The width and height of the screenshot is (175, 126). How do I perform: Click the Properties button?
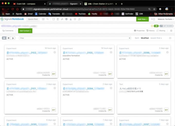[139, 31]
